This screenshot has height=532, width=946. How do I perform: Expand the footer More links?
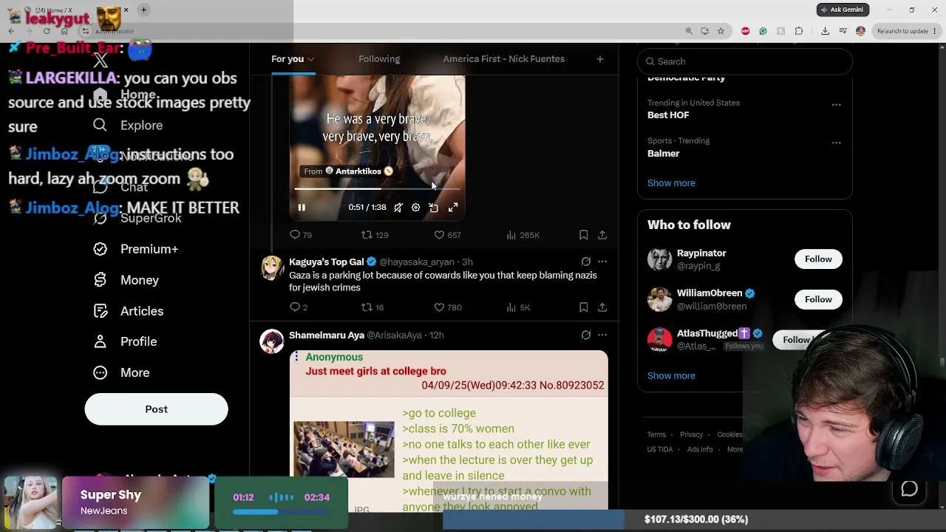click(735, 449)
